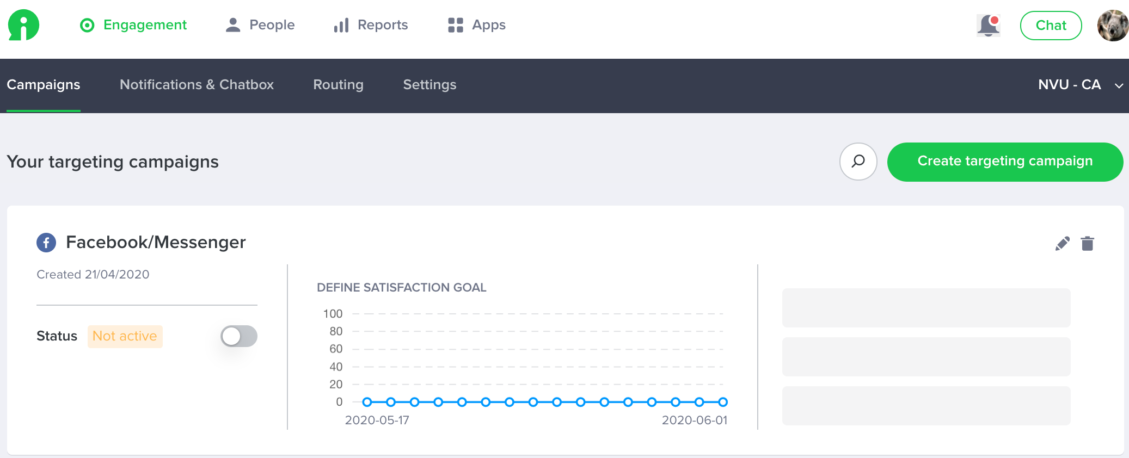Switch to Notifications & Chatbox tab

[197, 85]
